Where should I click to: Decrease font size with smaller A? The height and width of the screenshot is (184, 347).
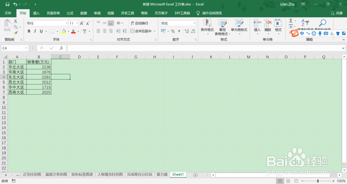(x=88, y=23)
